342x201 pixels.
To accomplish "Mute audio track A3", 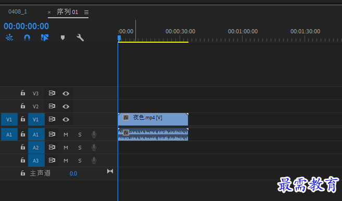I will pos(66,161).
